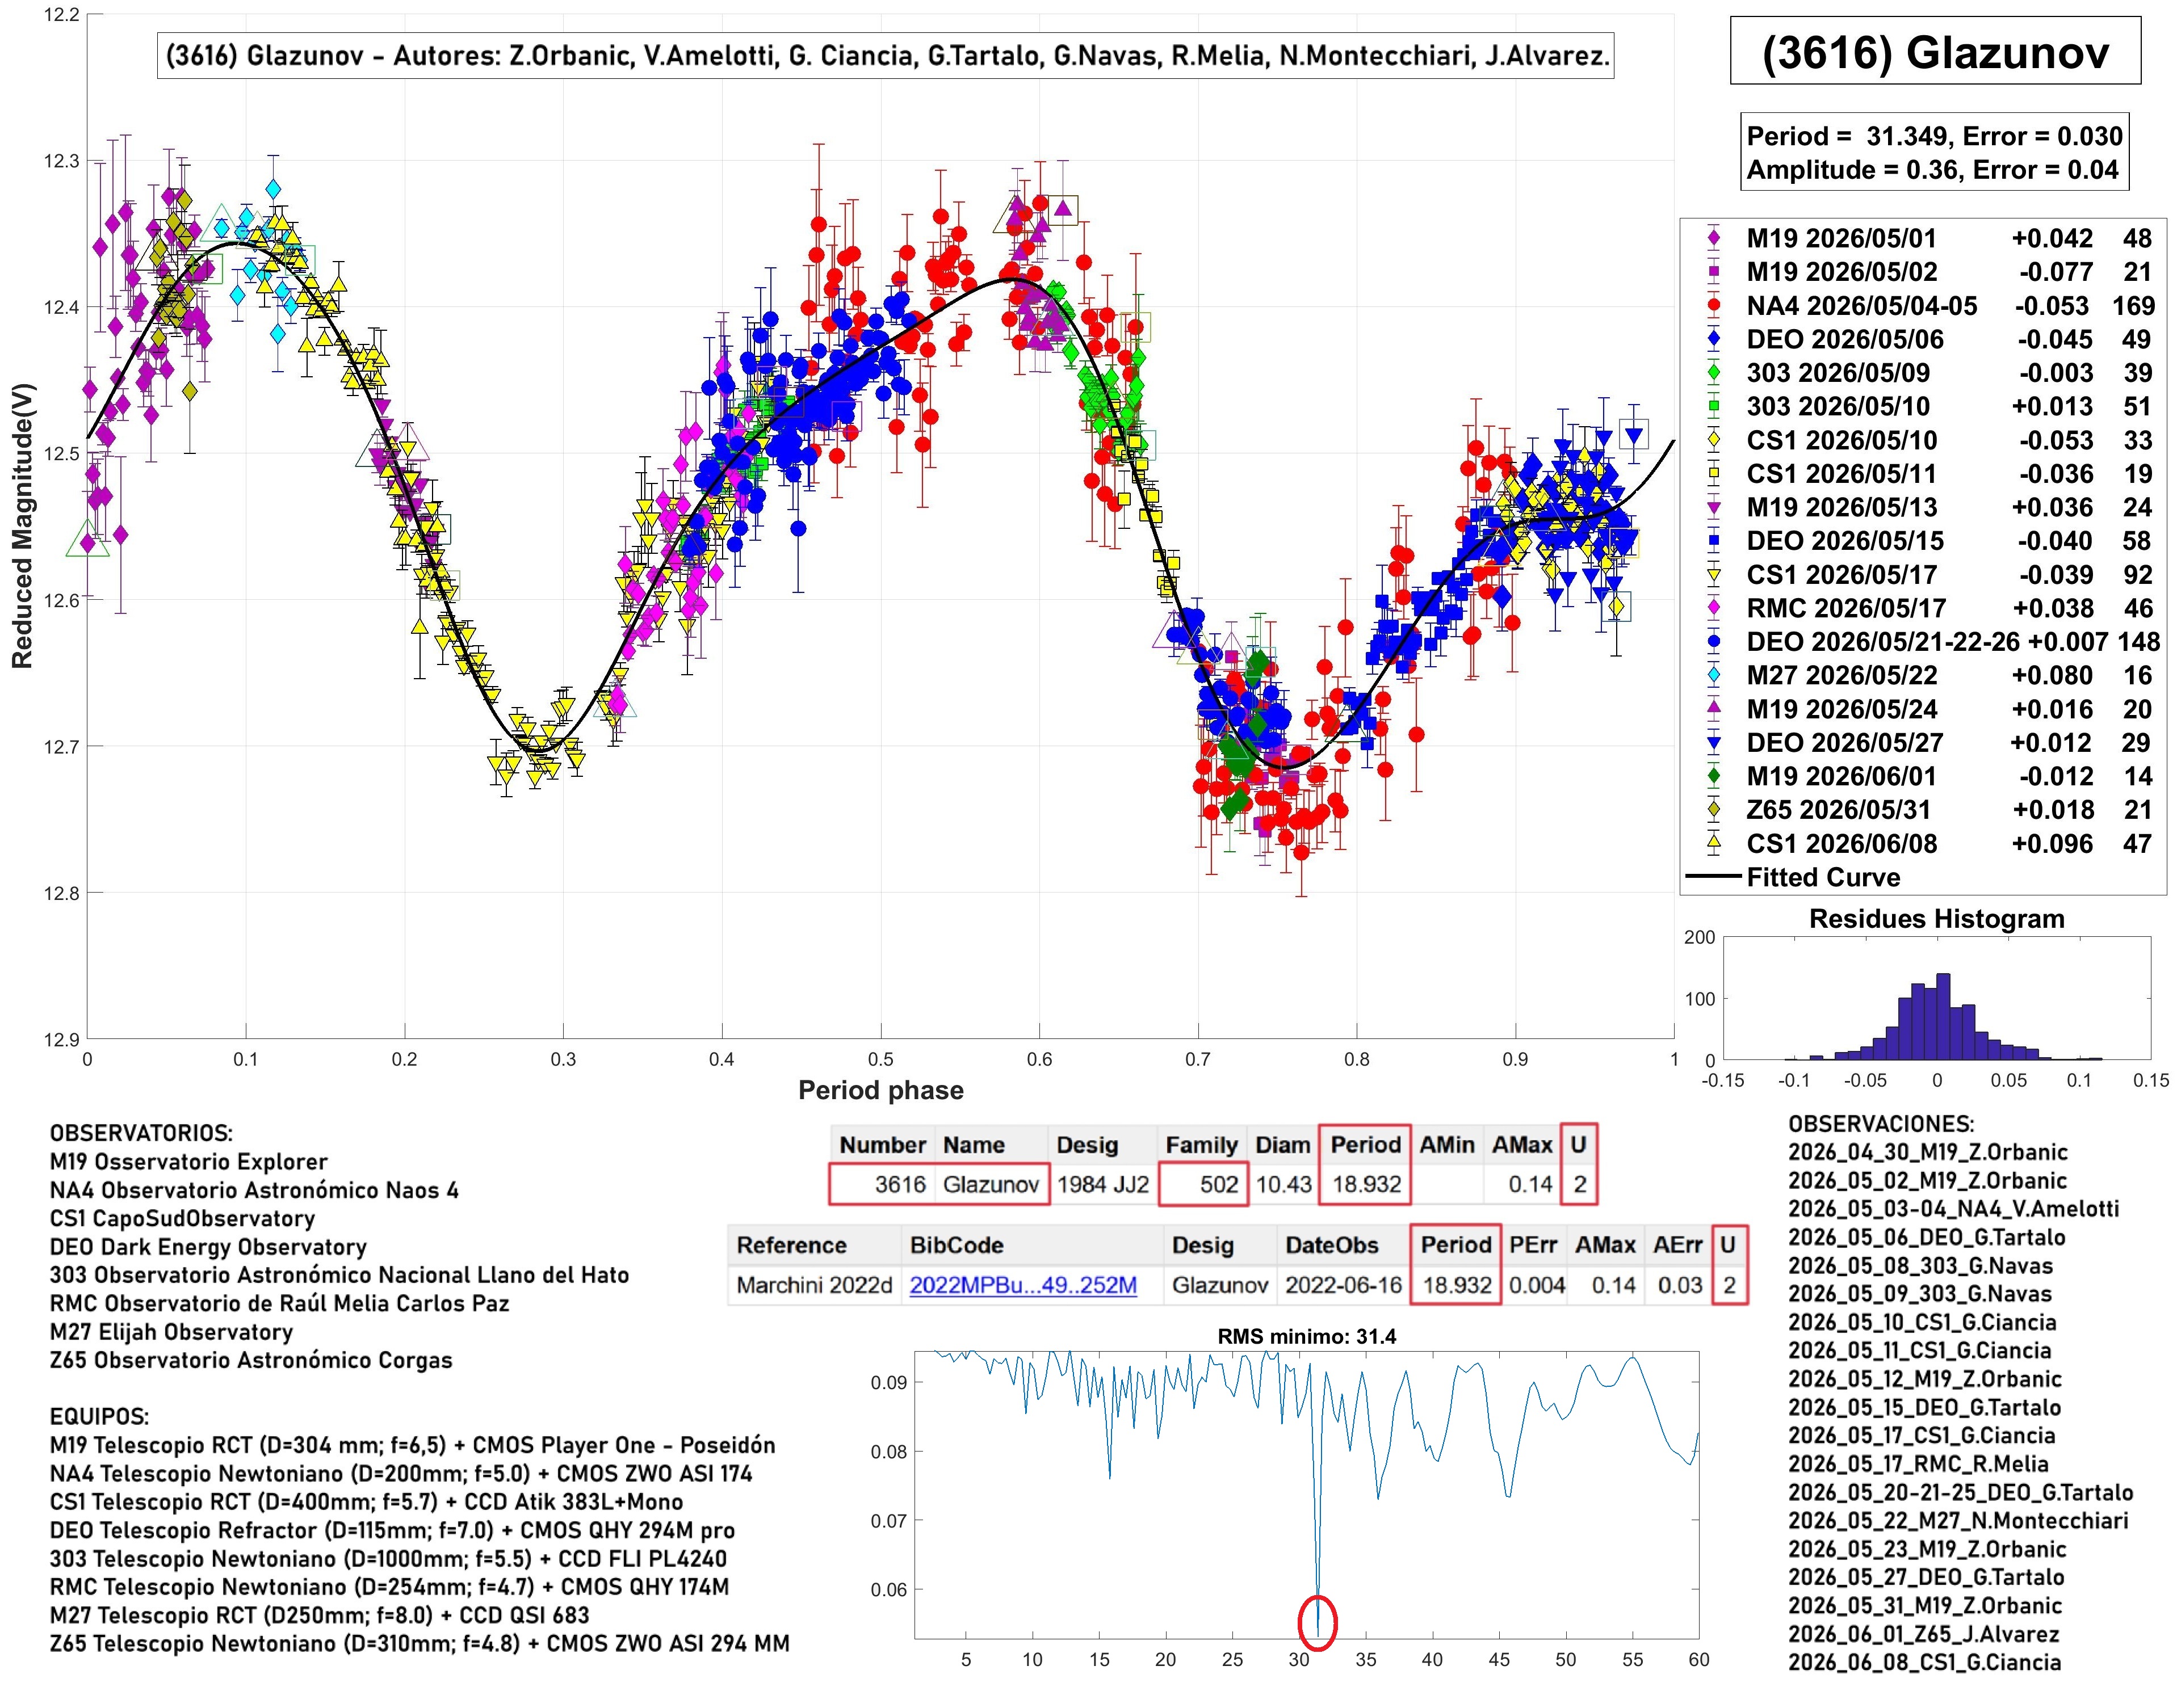Click the tallest bar in Residues Histogram

[1943, 1016]
